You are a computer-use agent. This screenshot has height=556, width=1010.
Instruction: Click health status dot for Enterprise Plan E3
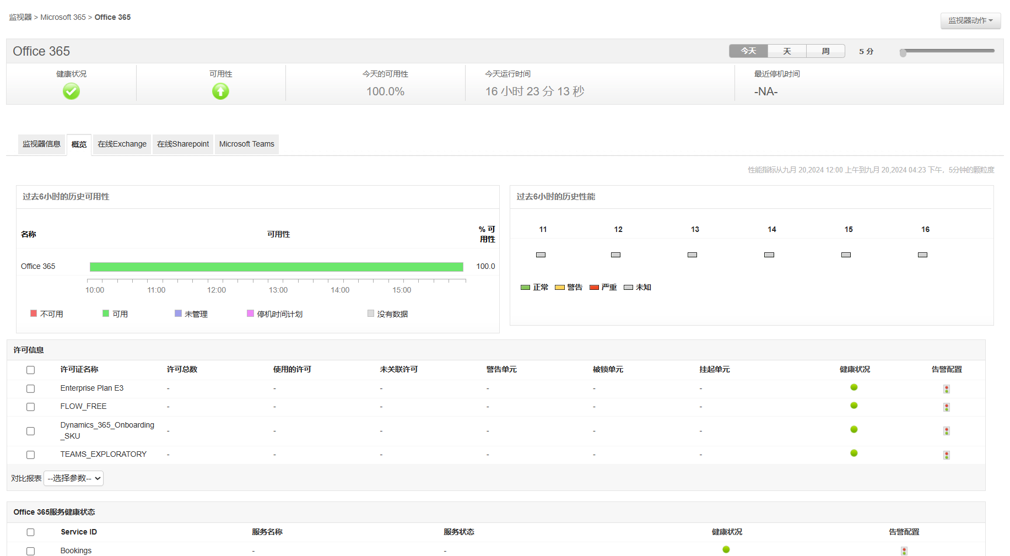pyautogui.click(x=854, y=387)
